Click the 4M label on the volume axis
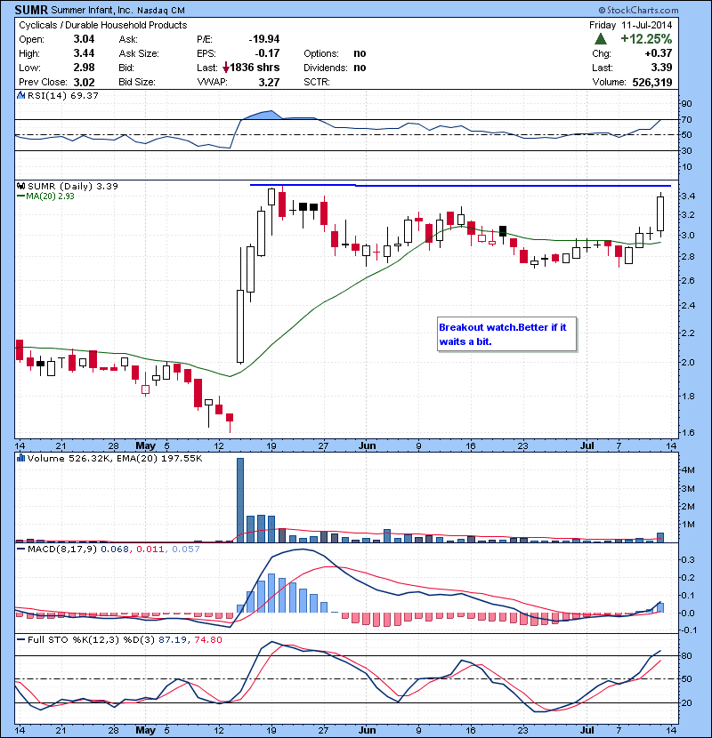The width and height of the screenshot is (712, 738). 688,469
